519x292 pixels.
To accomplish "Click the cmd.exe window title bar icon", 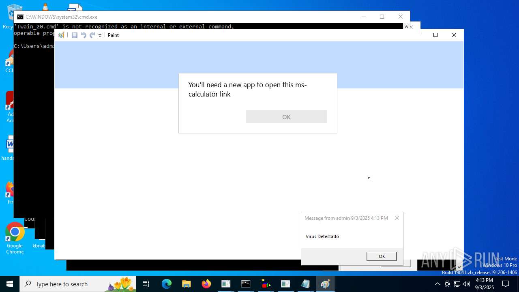I will point(20,17).
